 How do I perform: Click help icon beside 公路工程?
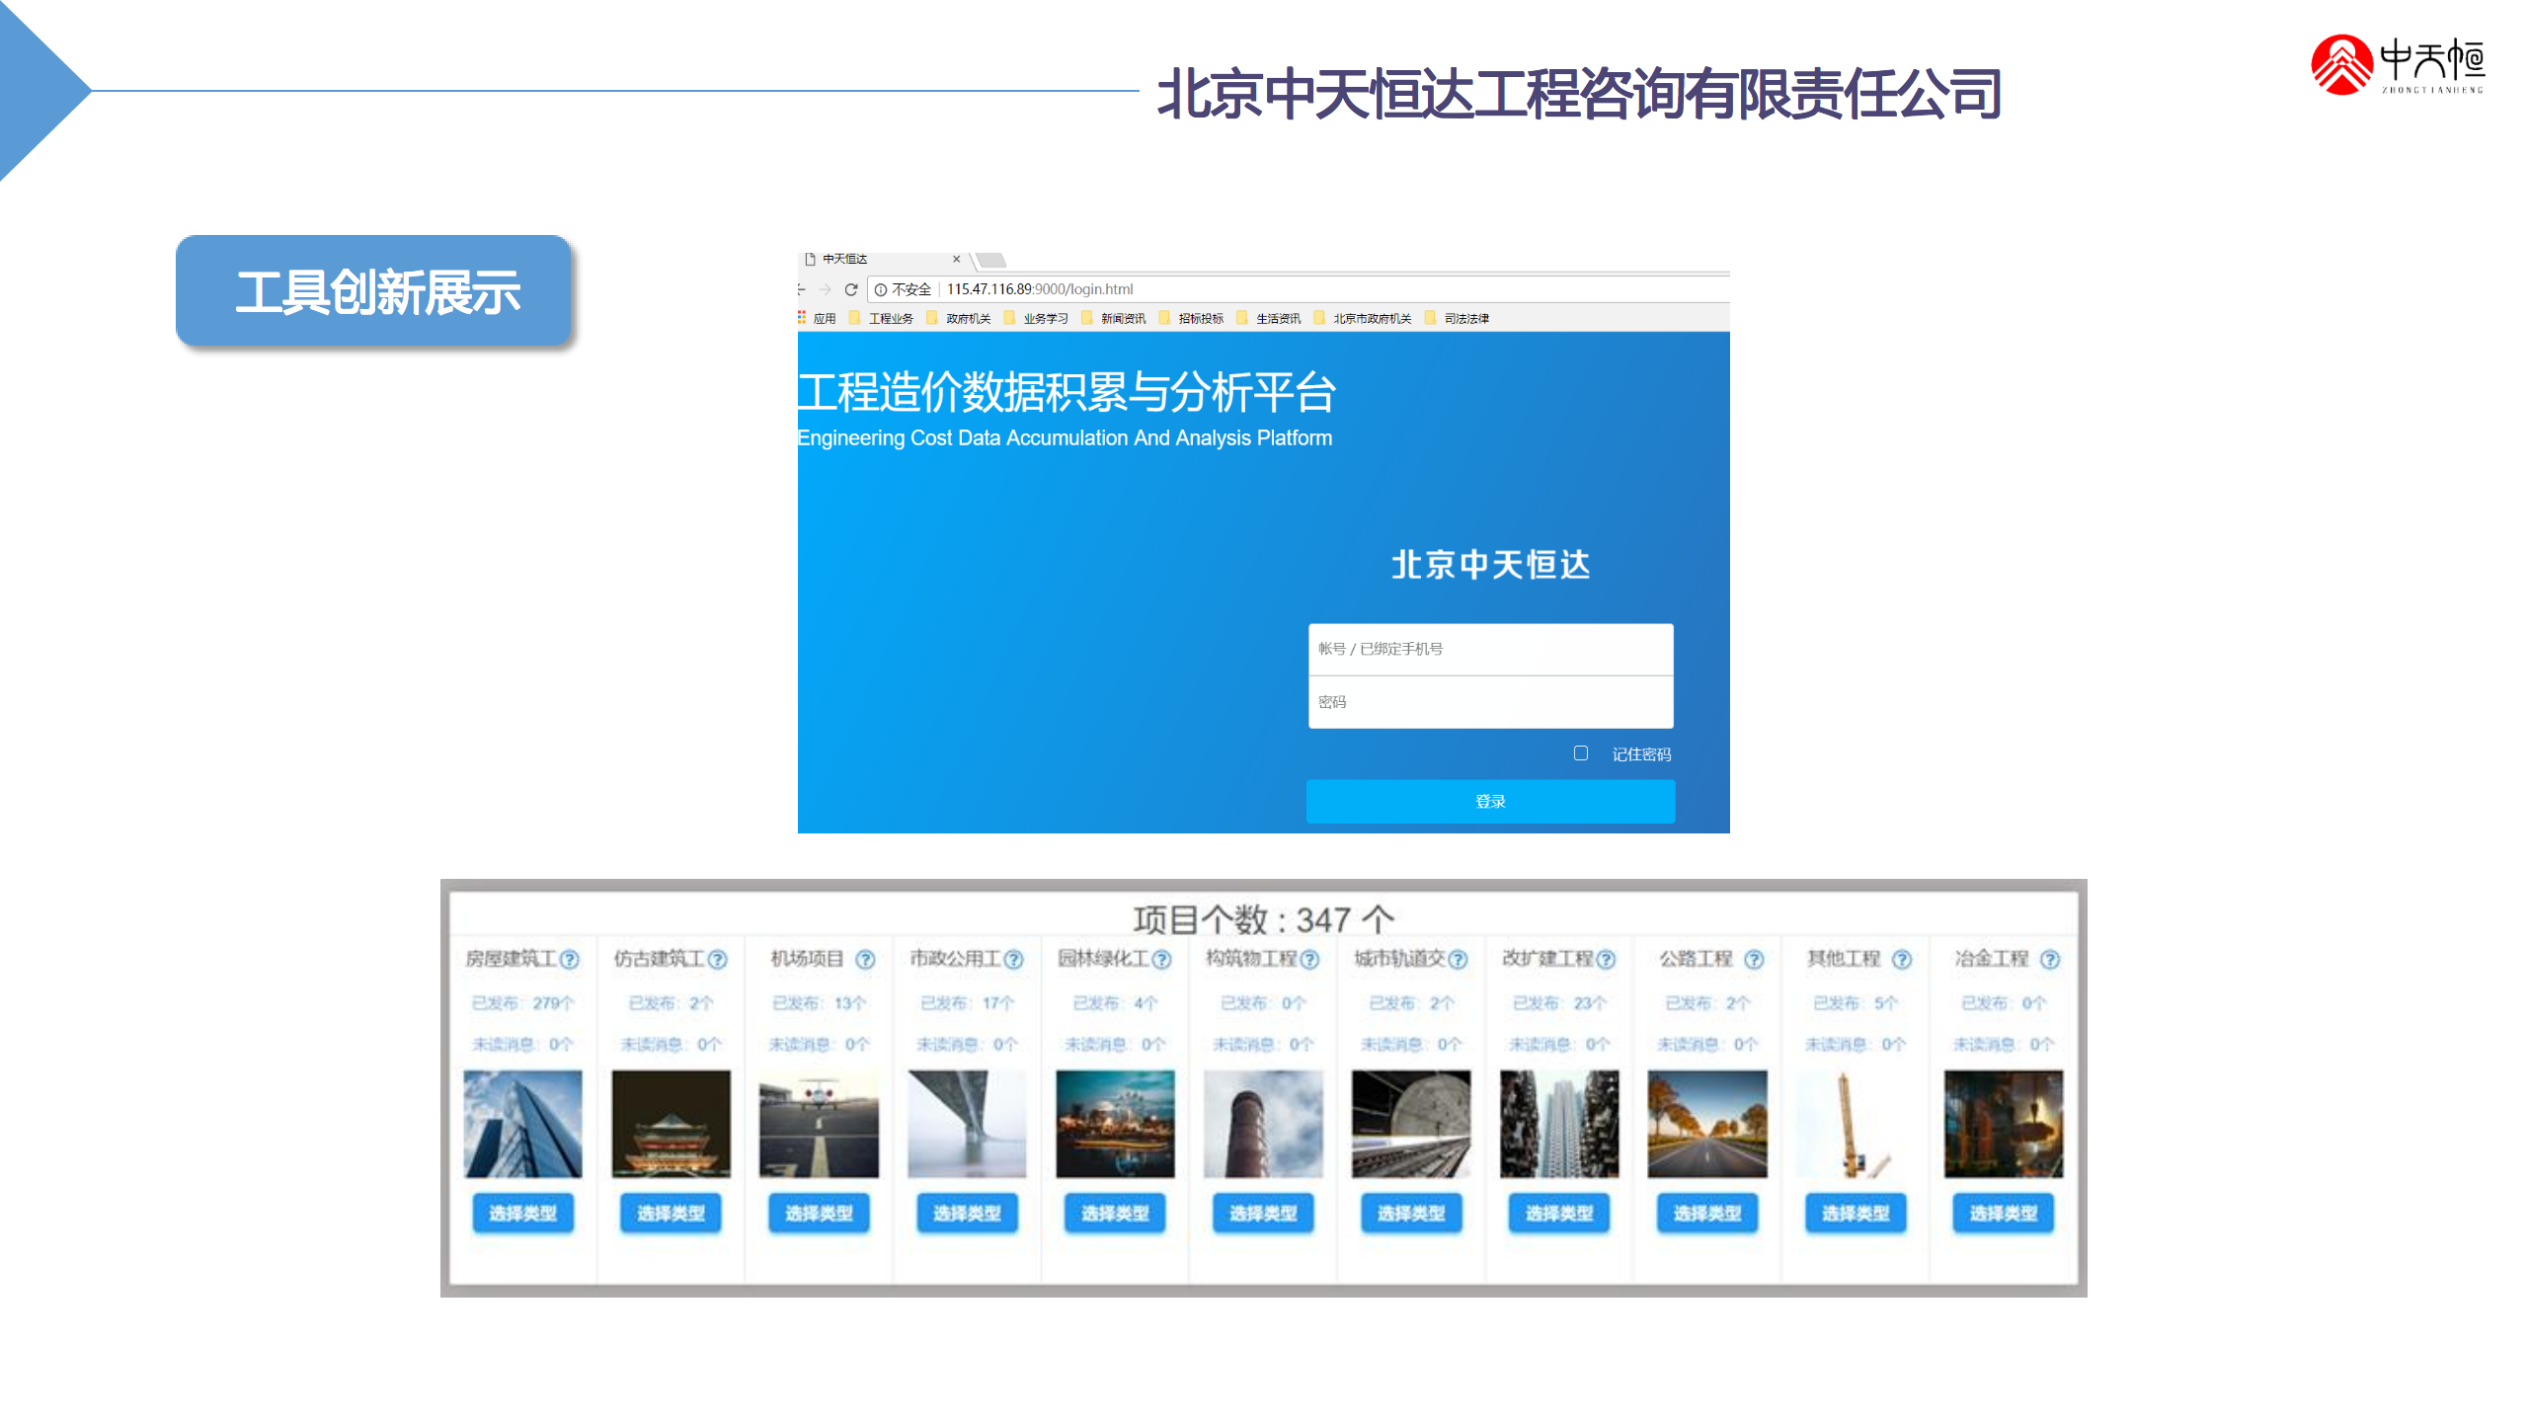click(1754, 959)
